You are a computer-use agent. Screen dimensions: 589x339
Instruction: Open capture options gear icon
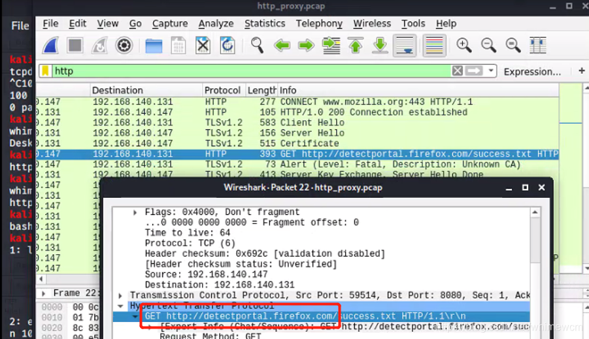point(124,46)
